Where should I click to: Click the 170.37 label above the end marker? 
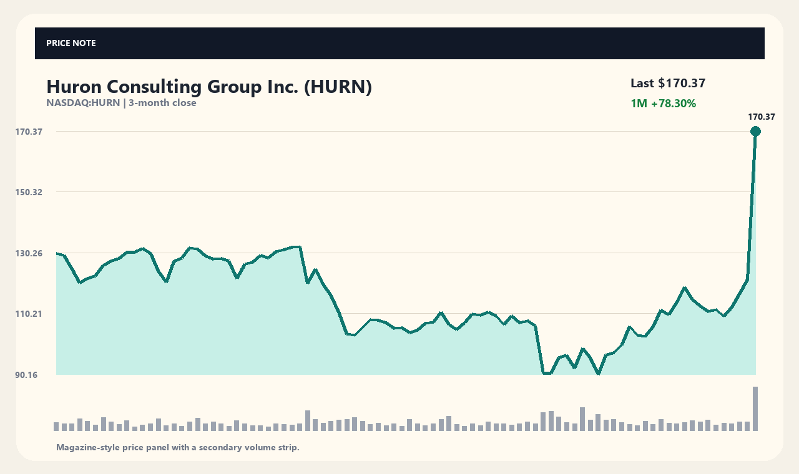[762, 117]
